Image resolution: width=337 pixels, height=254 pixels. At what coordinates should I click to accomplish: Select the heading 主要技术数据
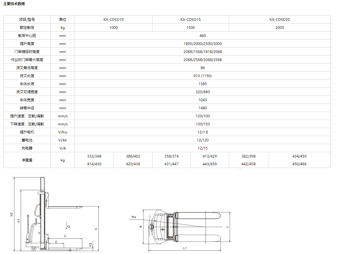tap(14, 4)
